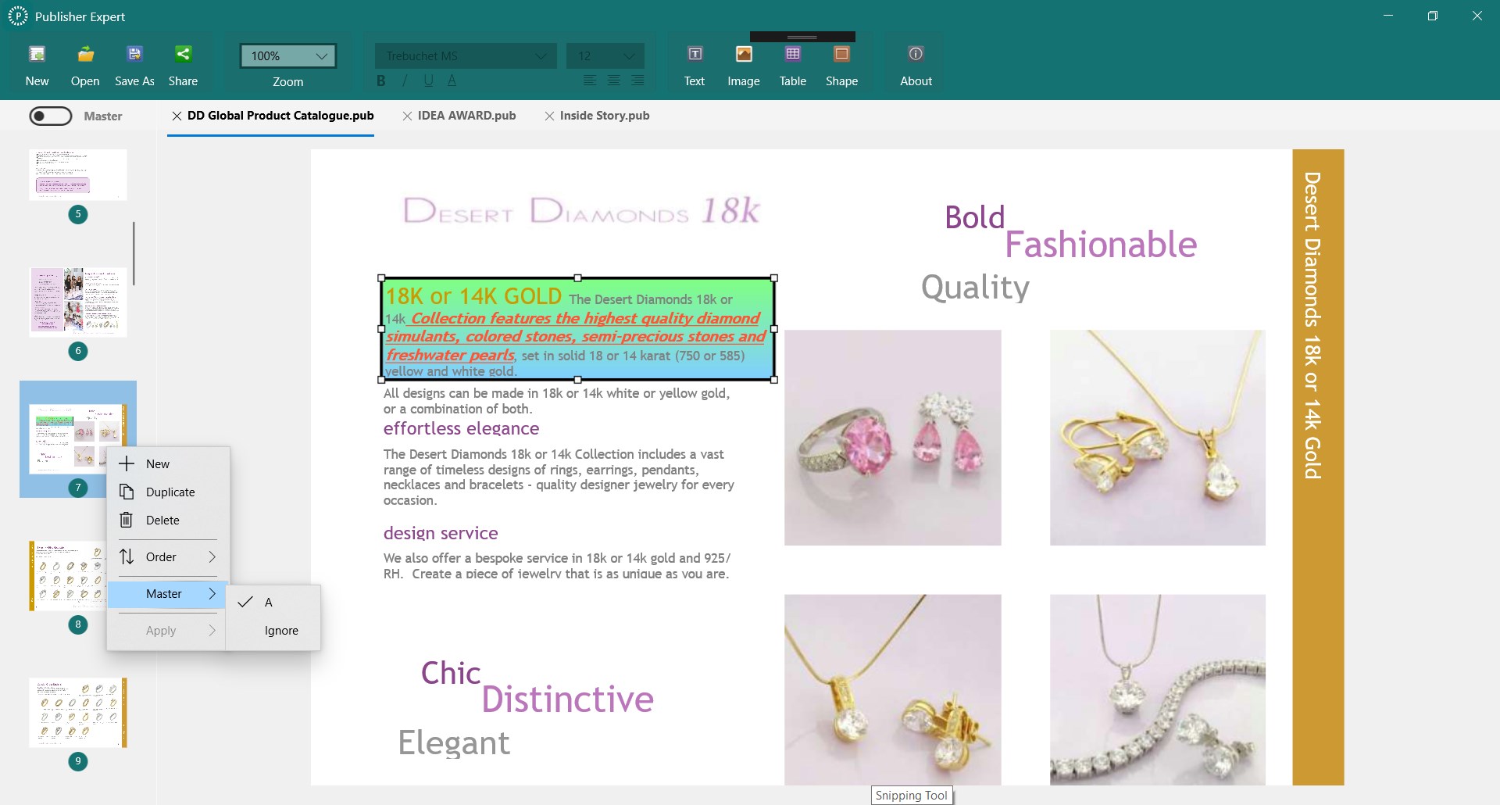1500x805 pixels.
Task: Toggle underline formatting button
Action: pos(428,80)
